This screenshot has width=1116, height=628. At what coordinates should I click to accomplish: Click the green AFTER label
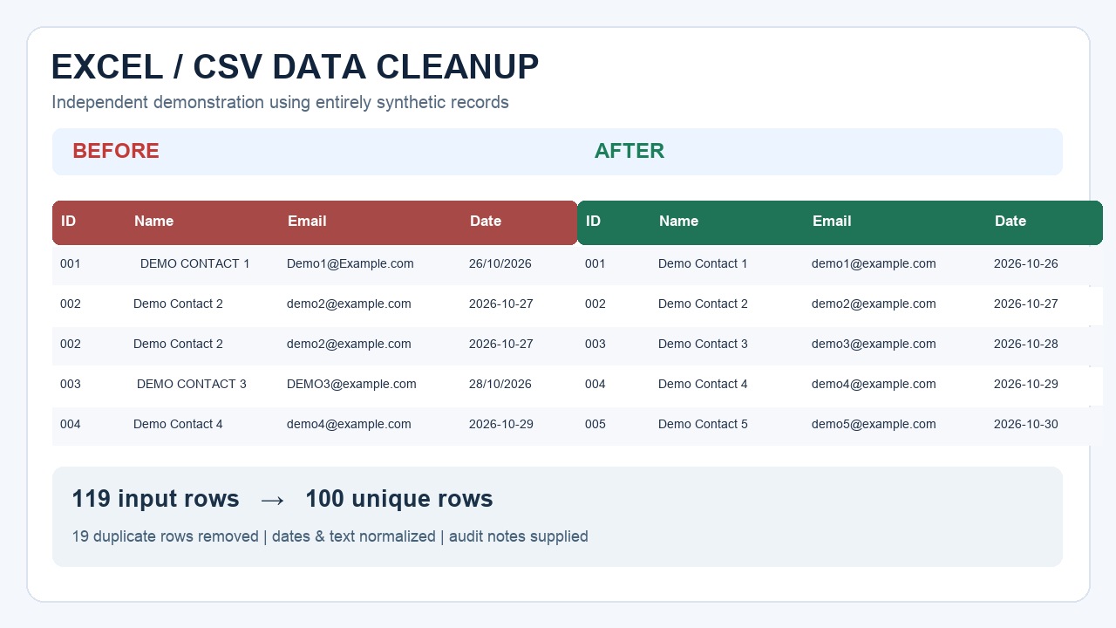point(629,151)
